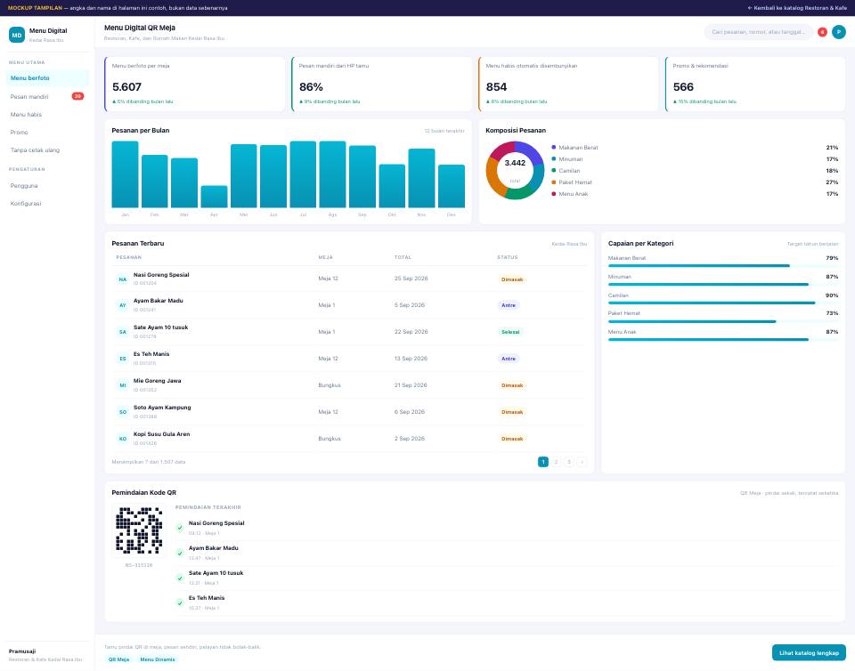
Task: Click Paket Hemat 73% progress bar
Action: point(723,321)
